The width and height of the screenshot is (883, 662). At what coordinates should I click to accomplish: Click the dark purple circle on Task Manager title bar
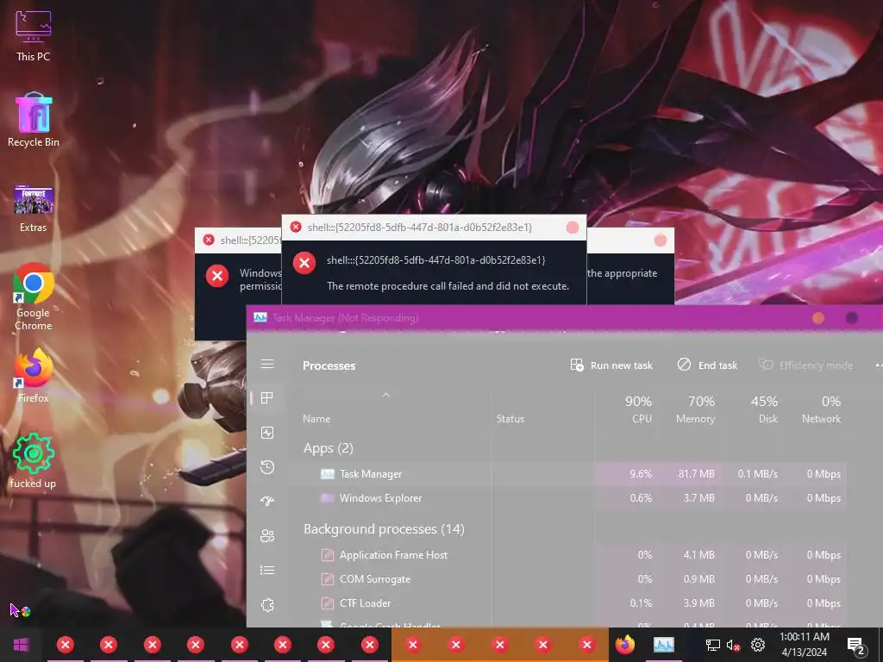point(851,319)
